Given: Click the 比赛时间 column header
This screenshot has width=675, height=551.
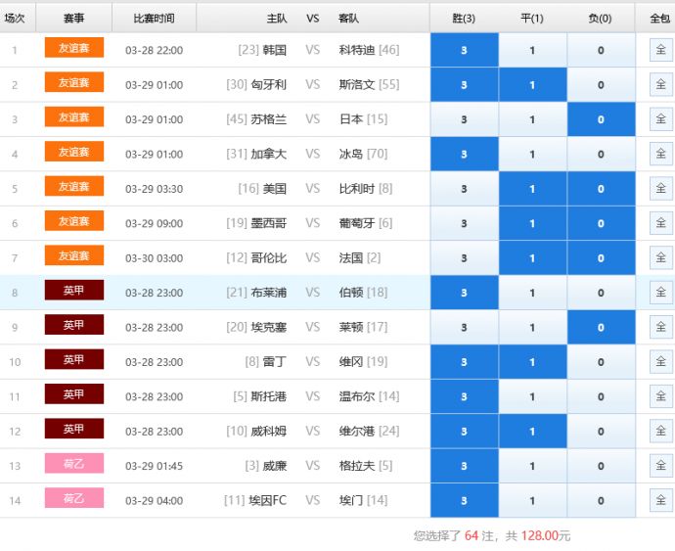Looking at the screenshot, I should click(154, 18).
